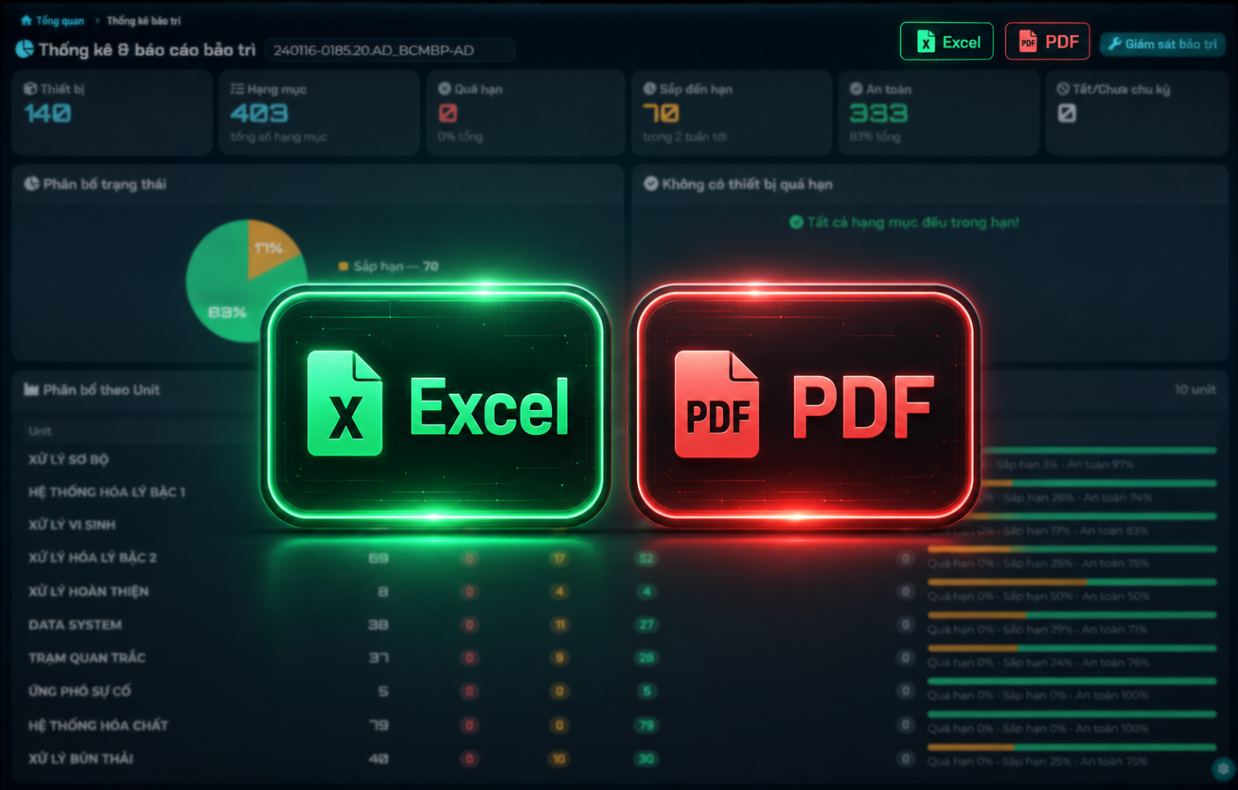This screenshot has height=790, width=1238.
Task: Click the check icon beside Không có thiết bị quá hạn
Action: [651, 183]
